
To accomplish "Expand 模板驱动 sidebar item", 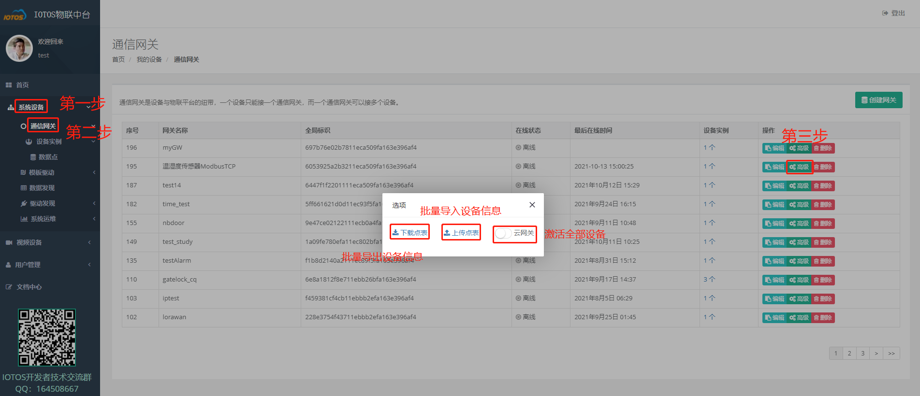I will click(x=42, y=172).
